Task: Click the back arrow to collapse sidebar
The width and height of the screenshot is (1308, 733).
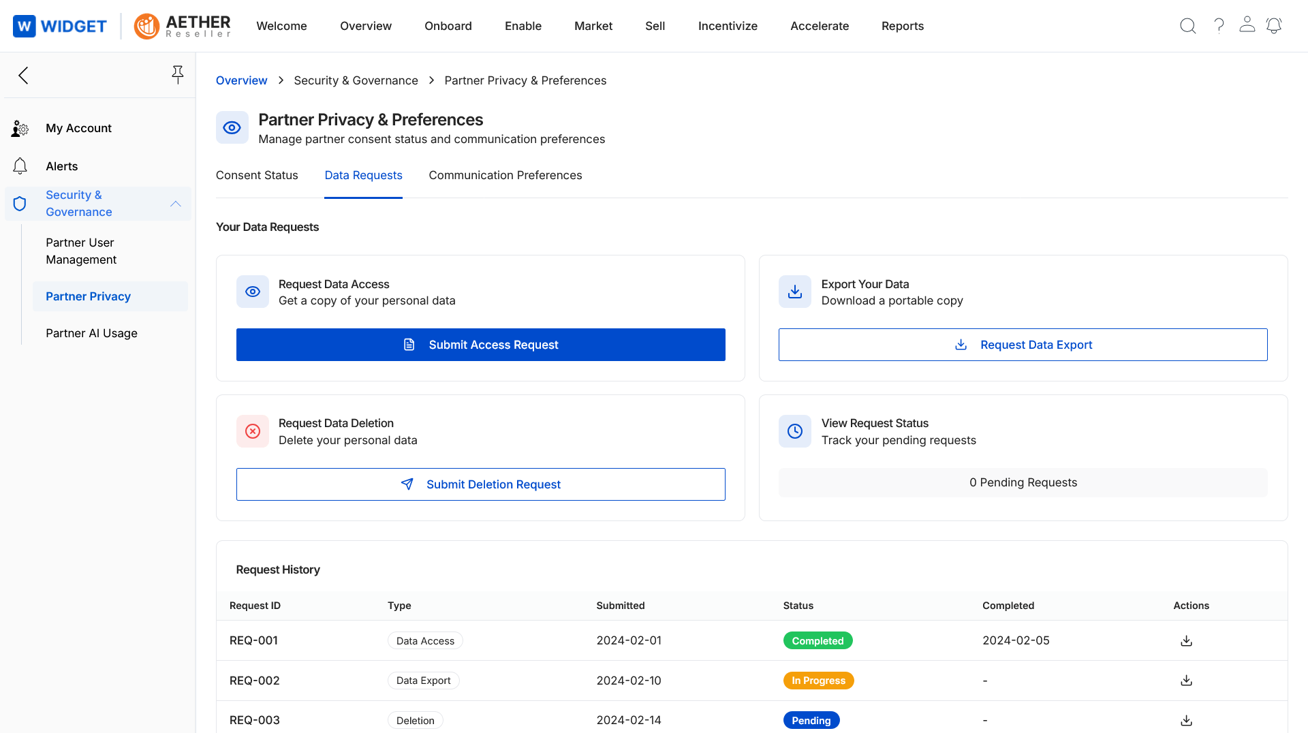Action: 23,75
